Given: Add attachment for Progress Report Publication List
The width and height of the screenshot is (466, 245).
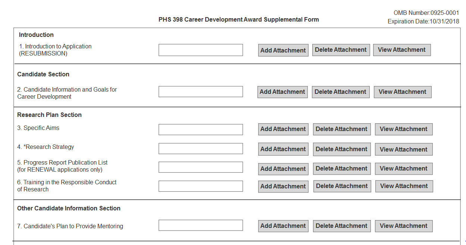Looking at the screenshot, I should pos(283,169).
